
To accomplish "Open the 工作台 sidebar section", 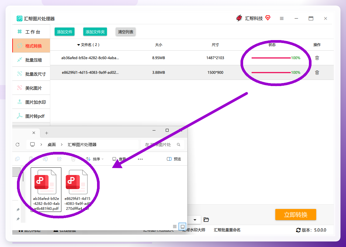I will point(31,32).
